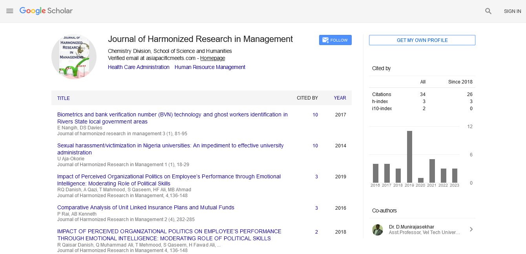Click the 2019 bar in citations chart

pyautogui.click(x=409, y=157)
